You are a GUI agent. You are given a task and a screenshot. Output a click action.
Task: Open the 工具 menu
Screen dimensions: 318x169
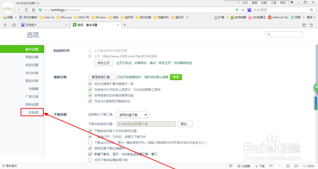[x=273, y=3]
